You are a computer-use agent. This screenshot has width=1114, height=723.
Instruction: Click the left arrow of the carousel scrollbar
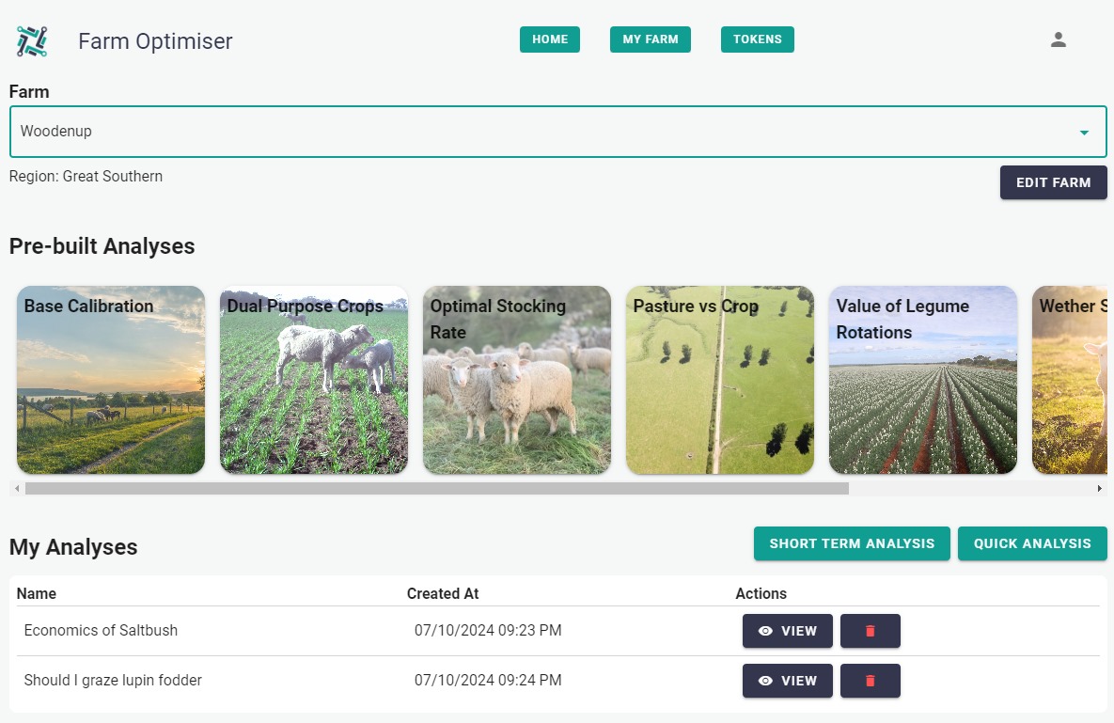(x=15, y=488)
